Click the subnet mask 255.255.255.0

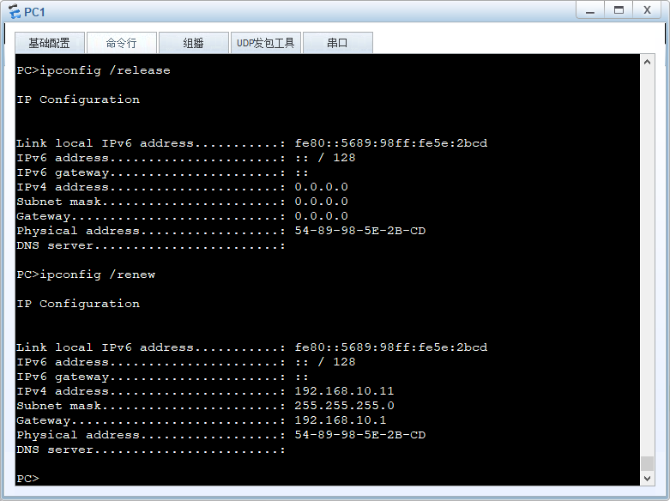(x=344, y=405)
